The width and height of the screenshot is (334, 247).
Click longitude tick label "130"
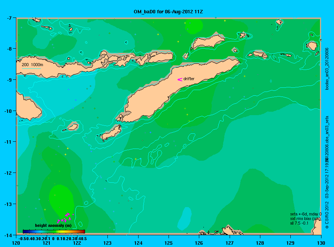(x=321, y=243)
